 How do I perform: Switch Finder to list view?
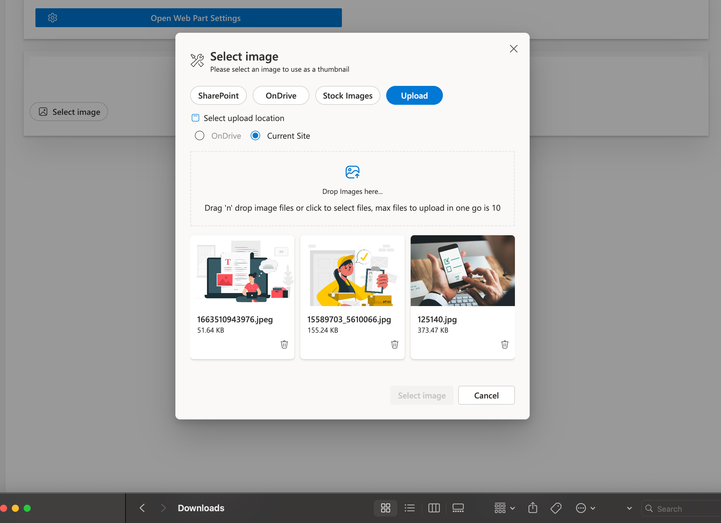[410, 508]
